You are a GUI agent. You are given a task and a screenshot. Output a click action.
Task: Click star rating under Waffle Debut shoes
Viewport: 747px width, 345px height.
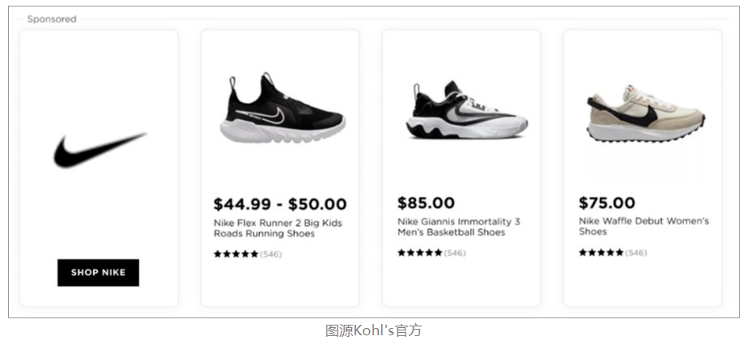tap(601, 252)
